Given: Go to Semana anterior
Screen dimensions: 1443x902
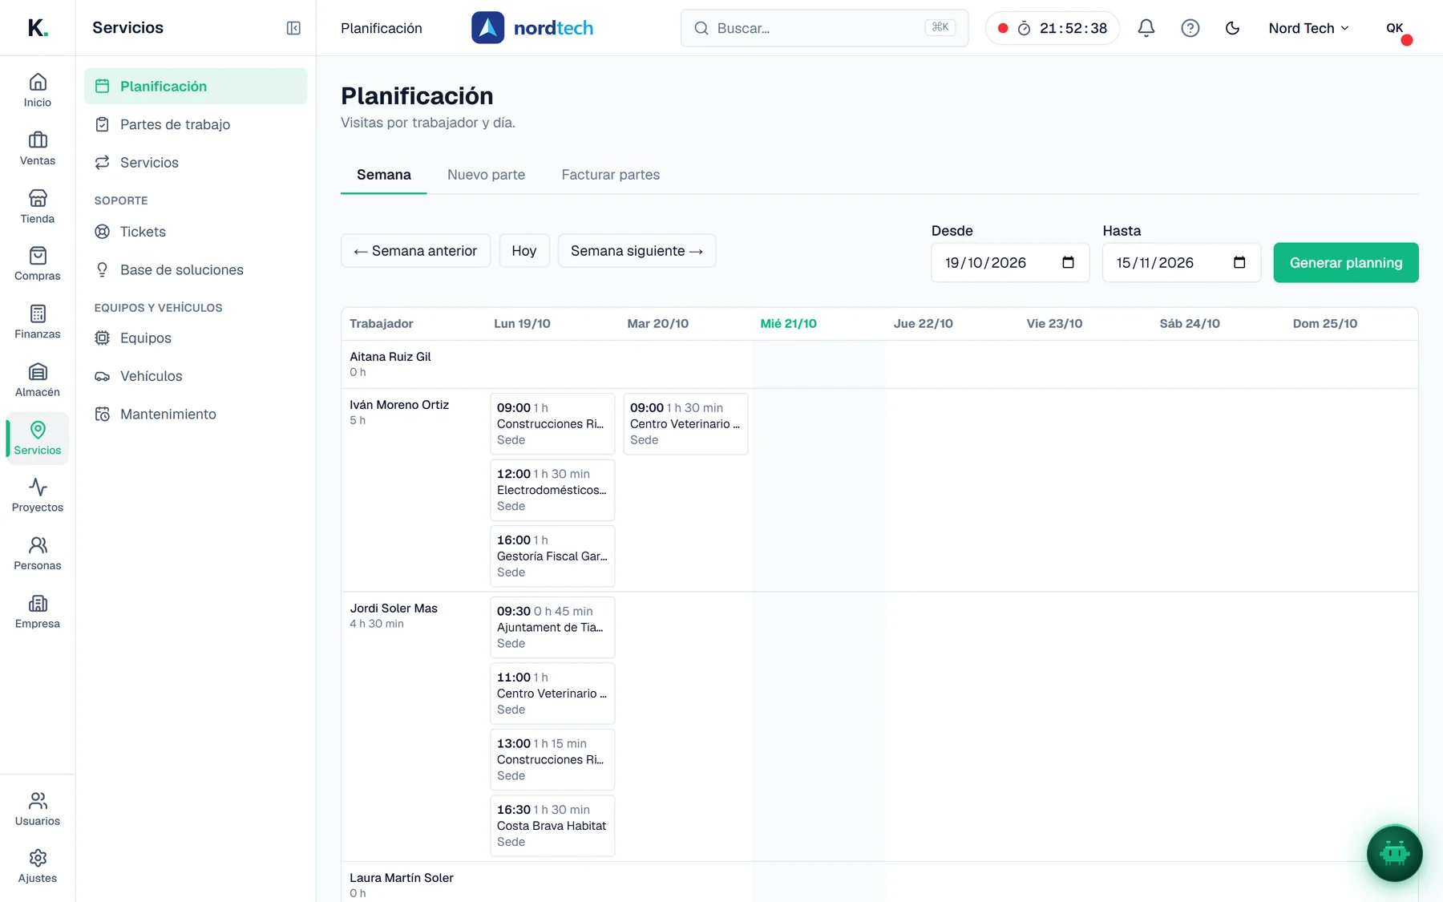Looking at the screenshot, I should tap(415, 251).
